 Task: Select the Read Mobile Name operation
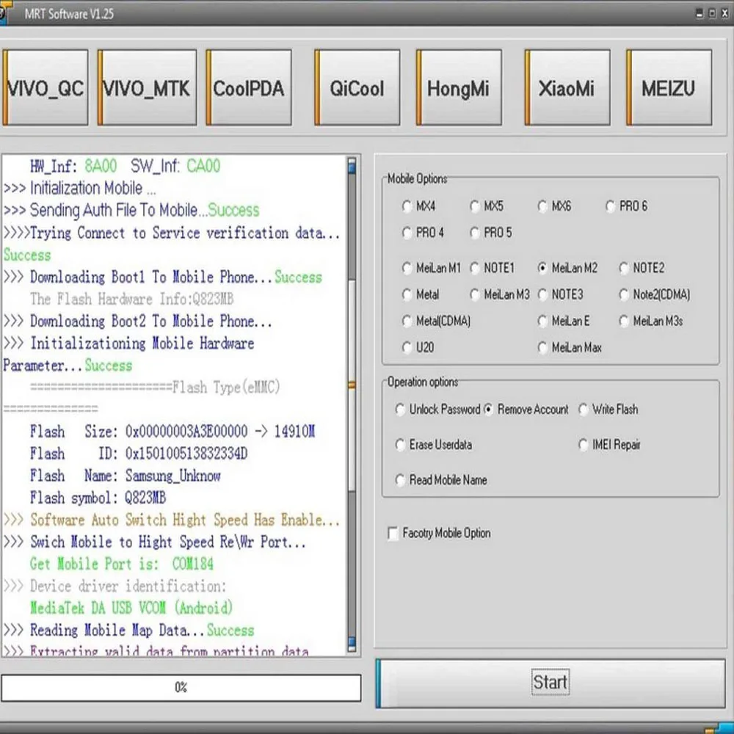(441, 480)
